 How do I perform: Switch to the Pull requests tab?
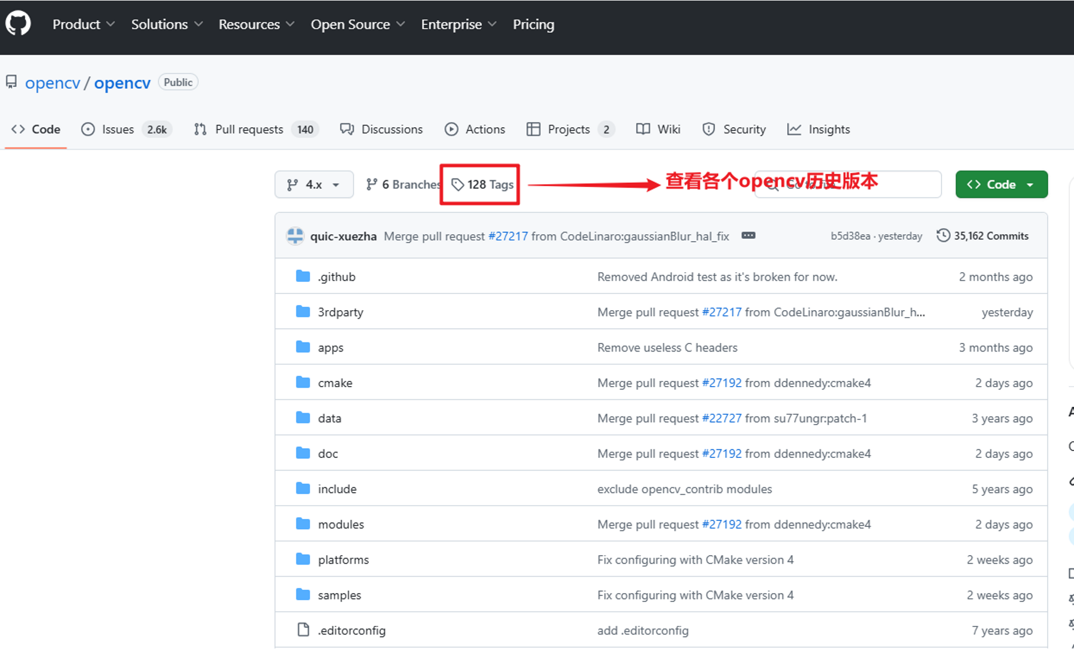point(256,129)
